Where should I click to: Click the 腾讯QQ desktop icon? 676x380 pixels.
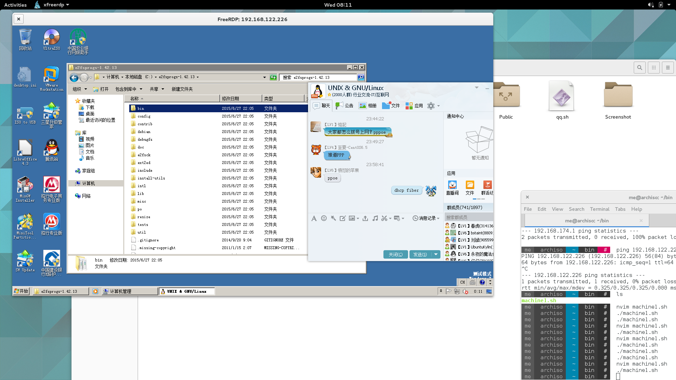[52, 150]
